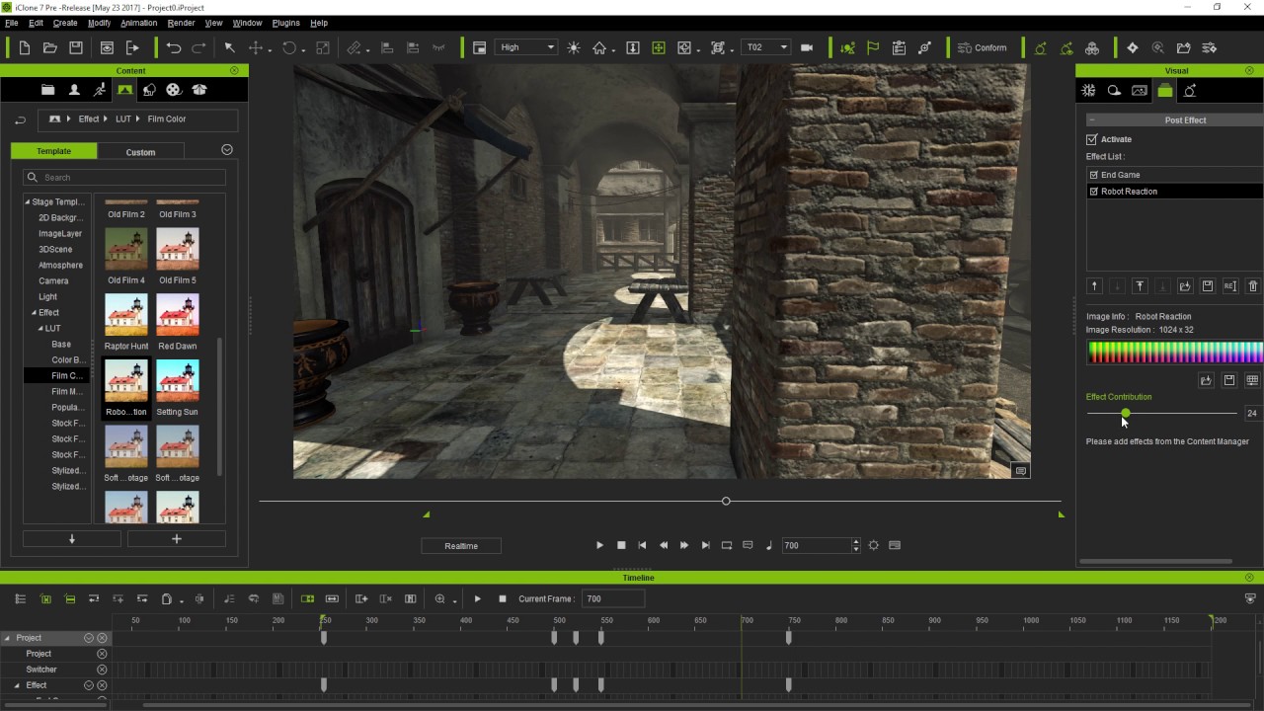The width and height of the screenshot is (1264, 711).
Task: Click the New Project icon in toolbar
Action: point(25,47)
